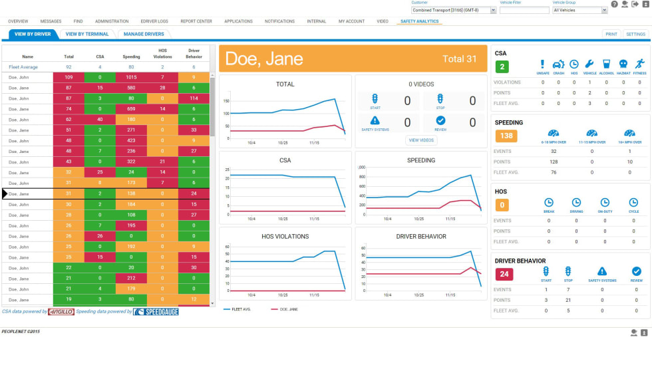
Task: Select the CSA Fitness runner icon
Action: coord(639,64)
